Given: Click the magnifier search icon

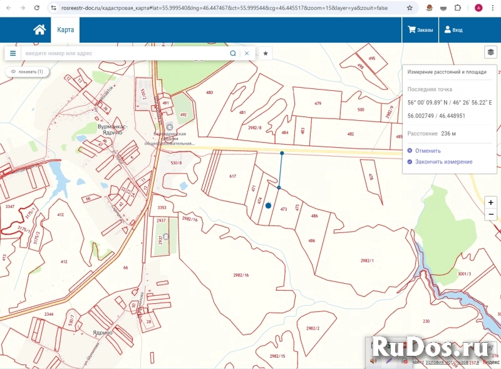Looking at the screenshot, I should [233, 53].
